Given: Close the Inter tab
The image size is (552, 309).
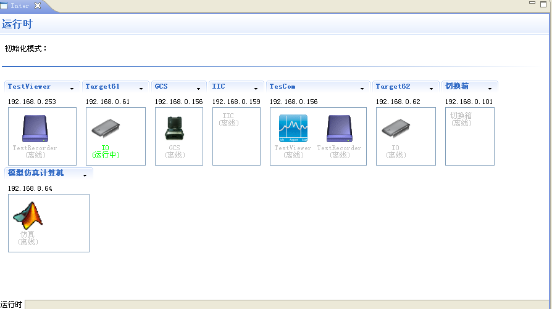Looking at the screenshot, I should [x=38, y=6].
